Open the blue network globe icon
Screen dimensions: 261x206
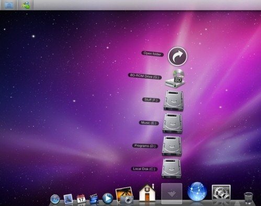click(x=197, y=191)
